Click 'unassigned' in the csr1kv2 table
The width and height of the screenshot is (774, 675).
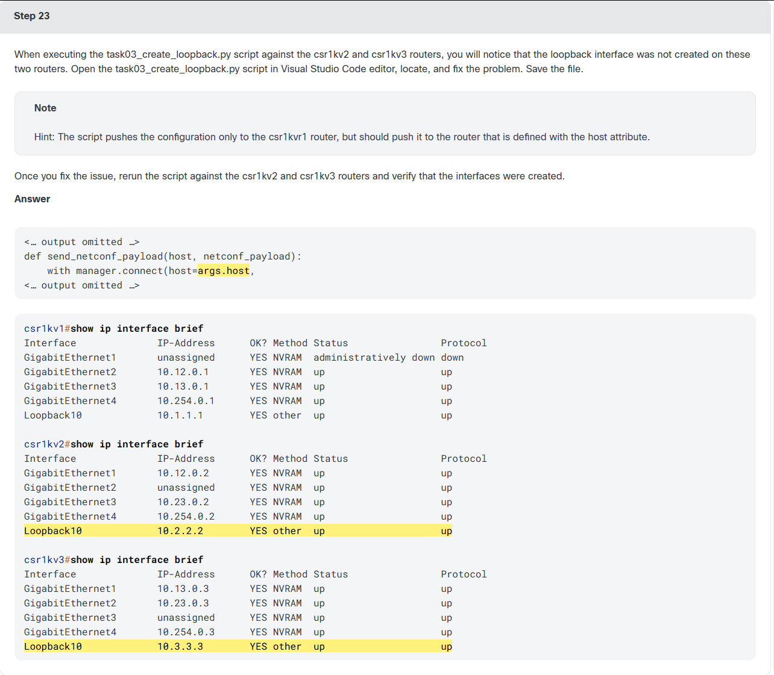click(186, 488)
